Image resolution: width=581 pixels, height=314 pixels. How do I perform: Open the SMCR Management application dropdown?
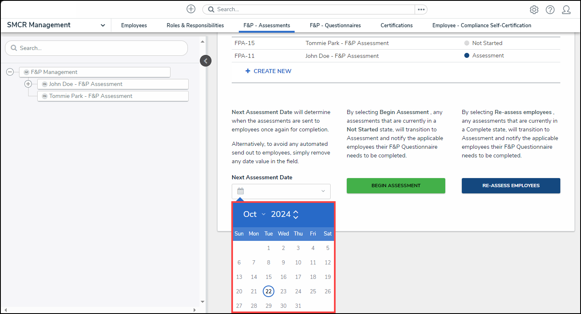(103, 26)
